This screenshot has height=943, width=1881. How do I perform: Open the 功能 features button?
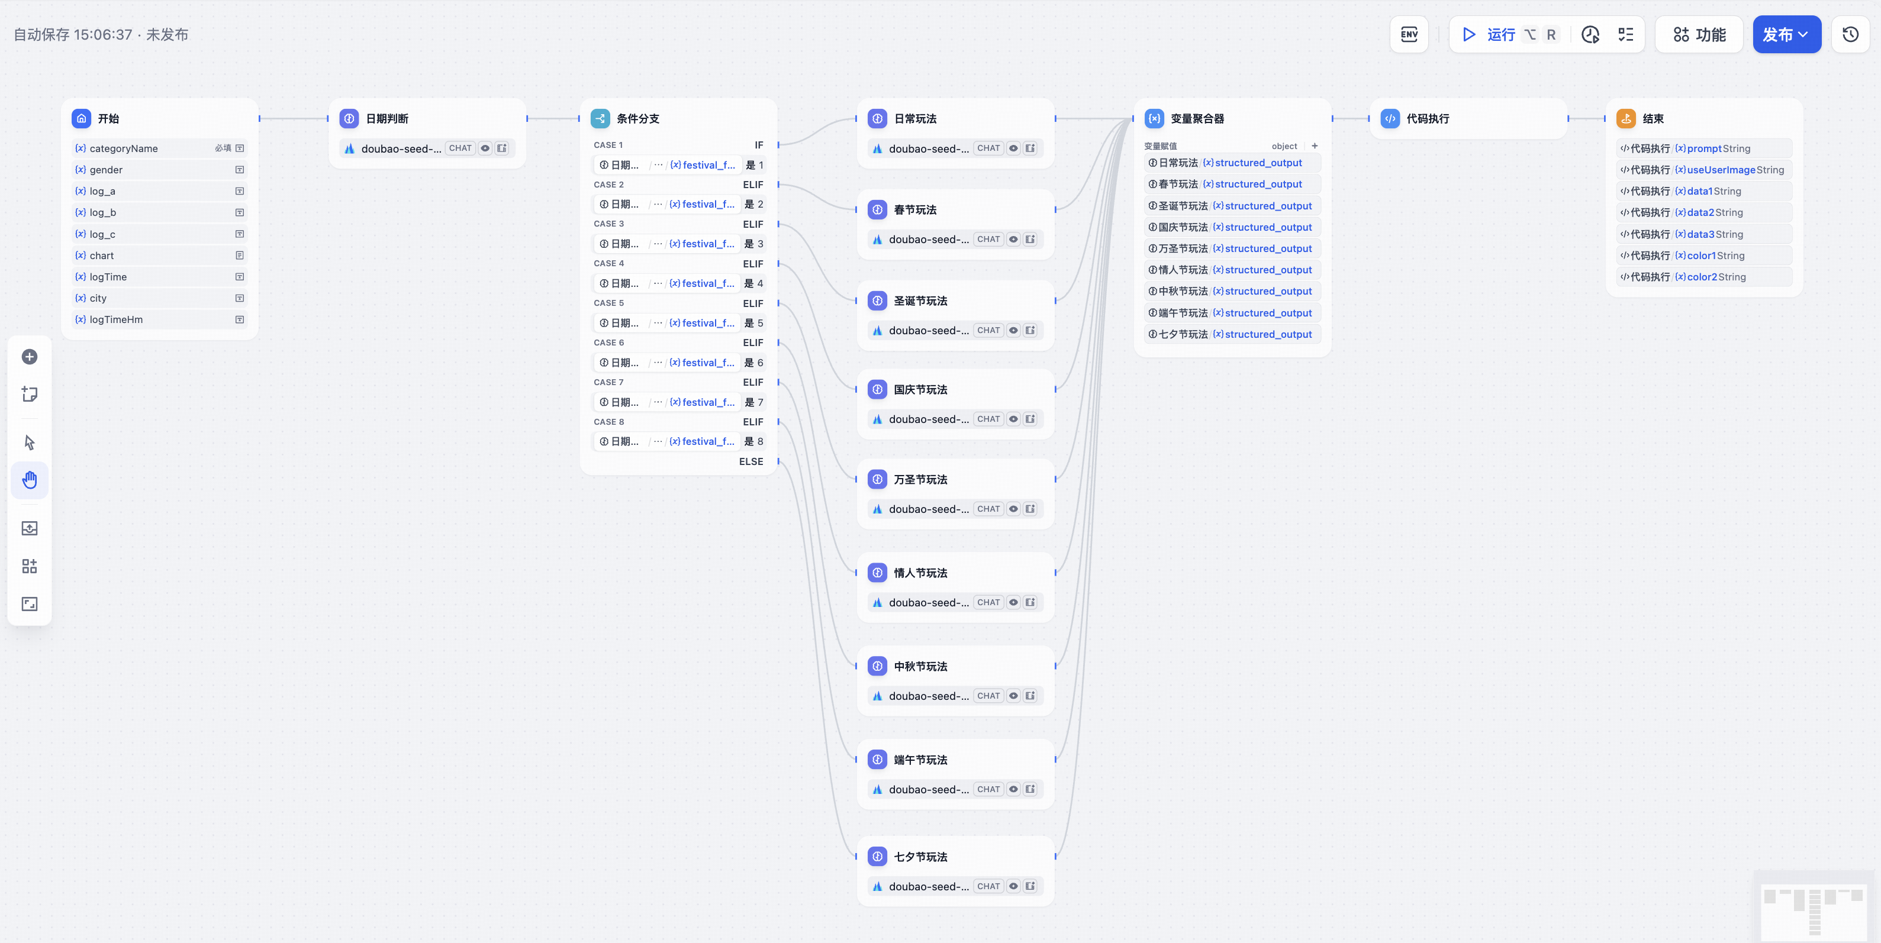point(1699,34)
